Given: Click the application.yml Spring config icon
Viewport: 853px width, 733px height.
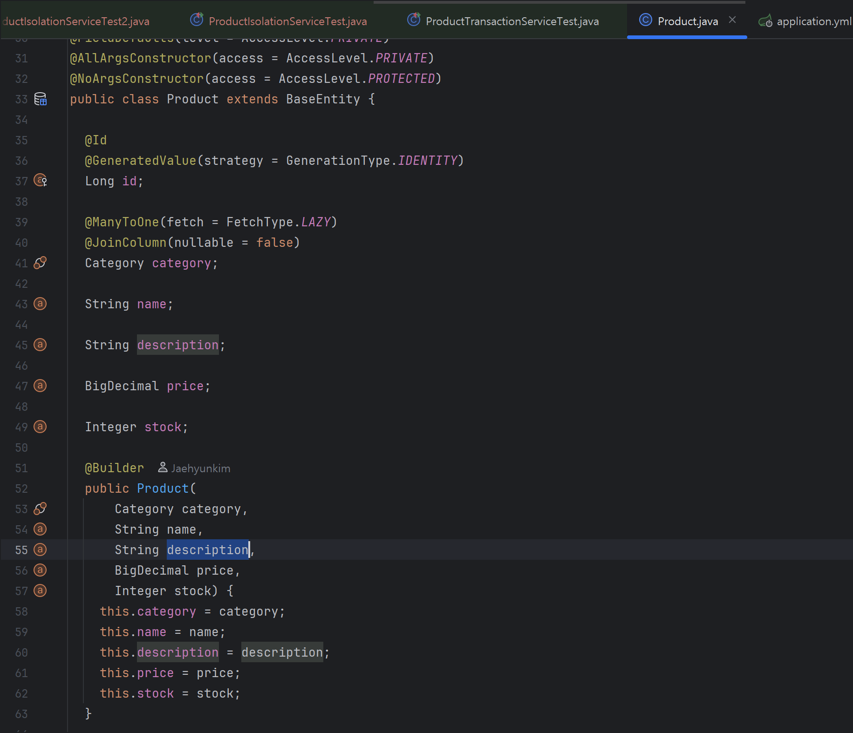Looking at the screenshot, I should (x=765, y=21).
